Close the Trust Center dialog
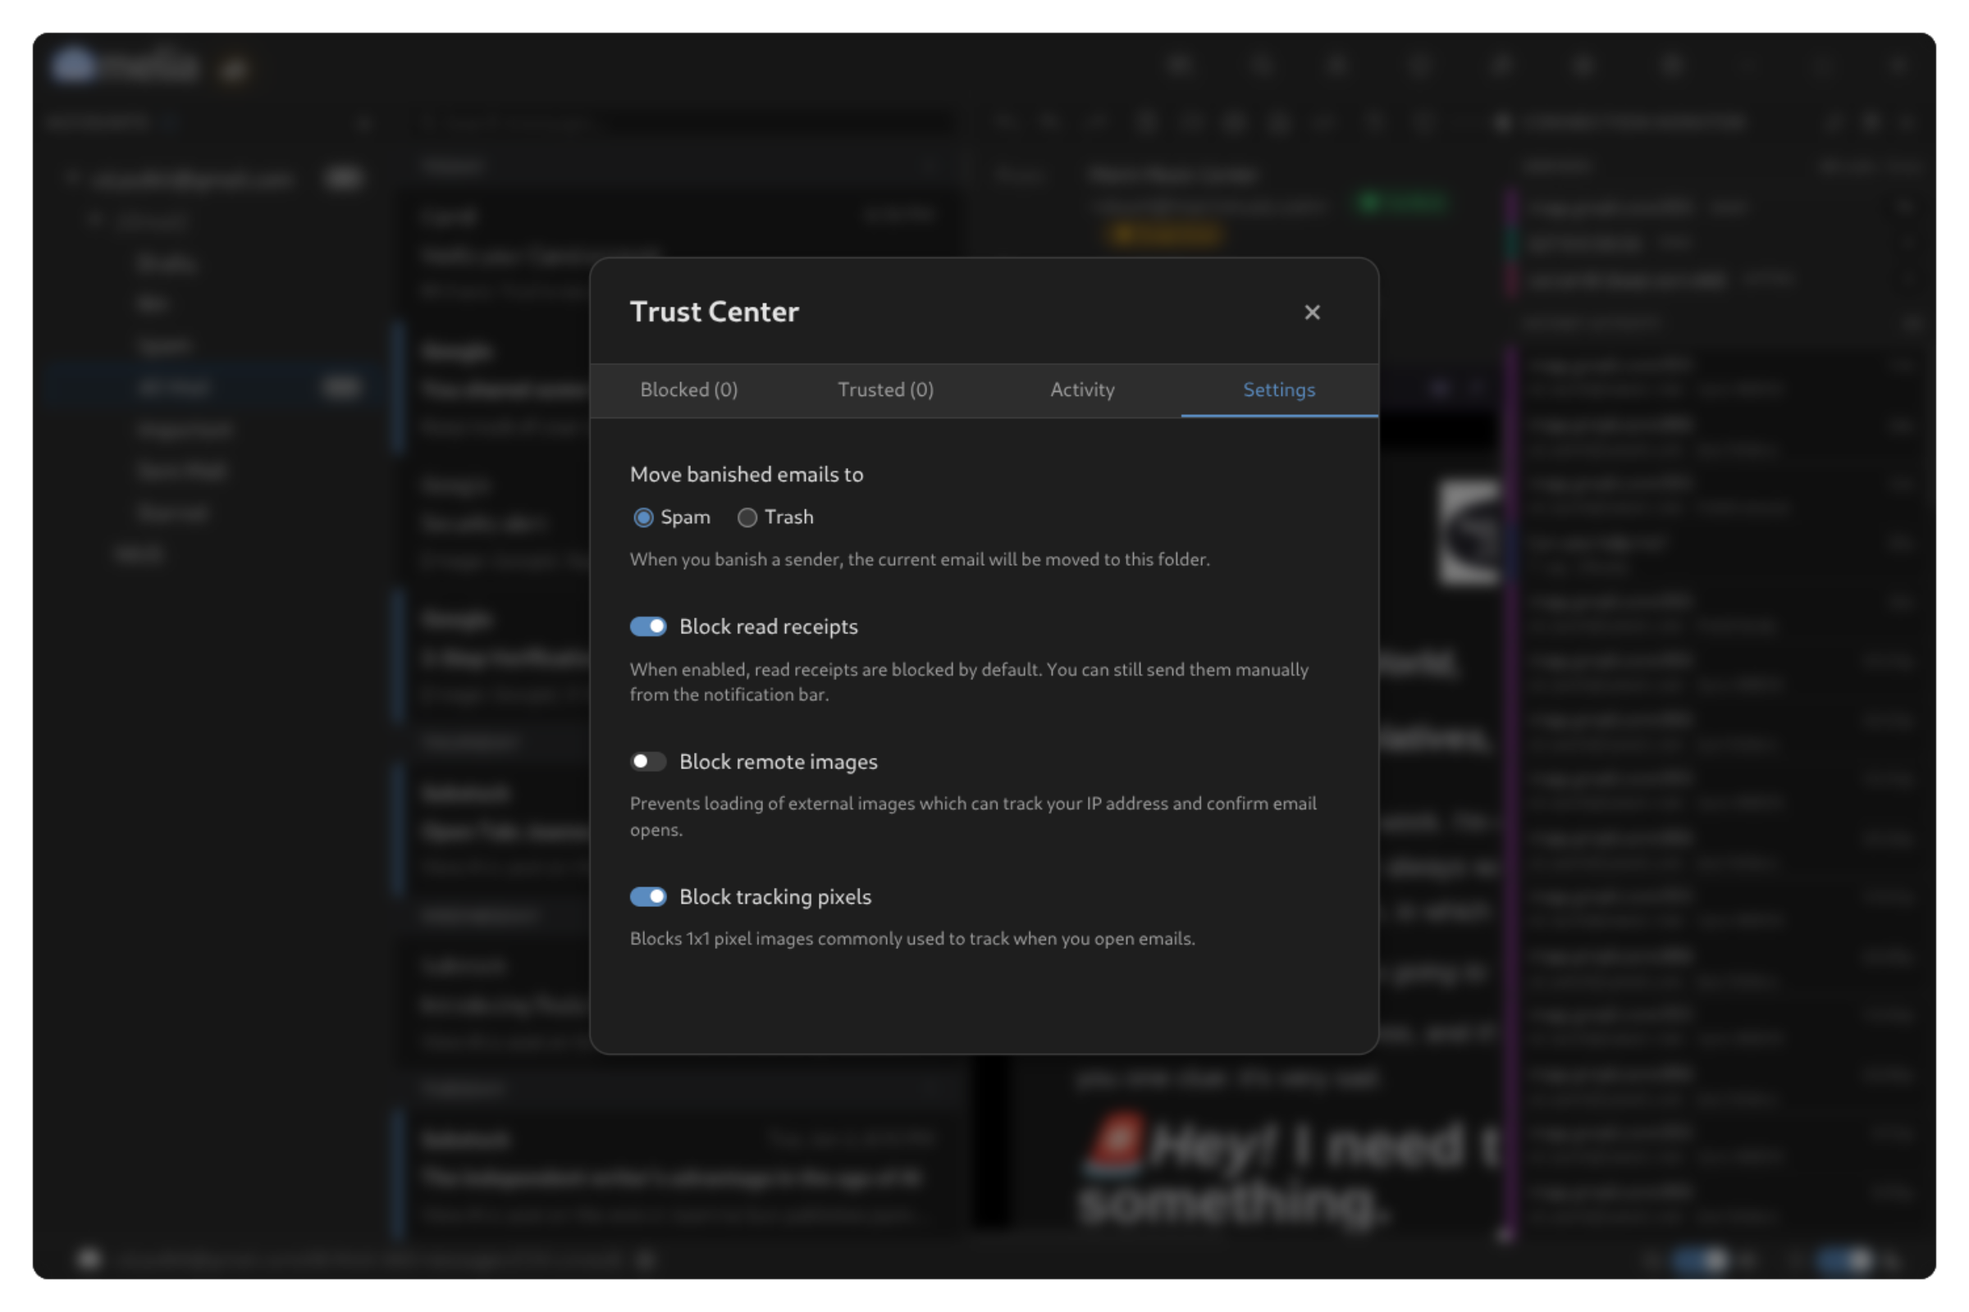Viewport: 1969px width, 1312px height. pyautogui.click(x=1312, y=312)
